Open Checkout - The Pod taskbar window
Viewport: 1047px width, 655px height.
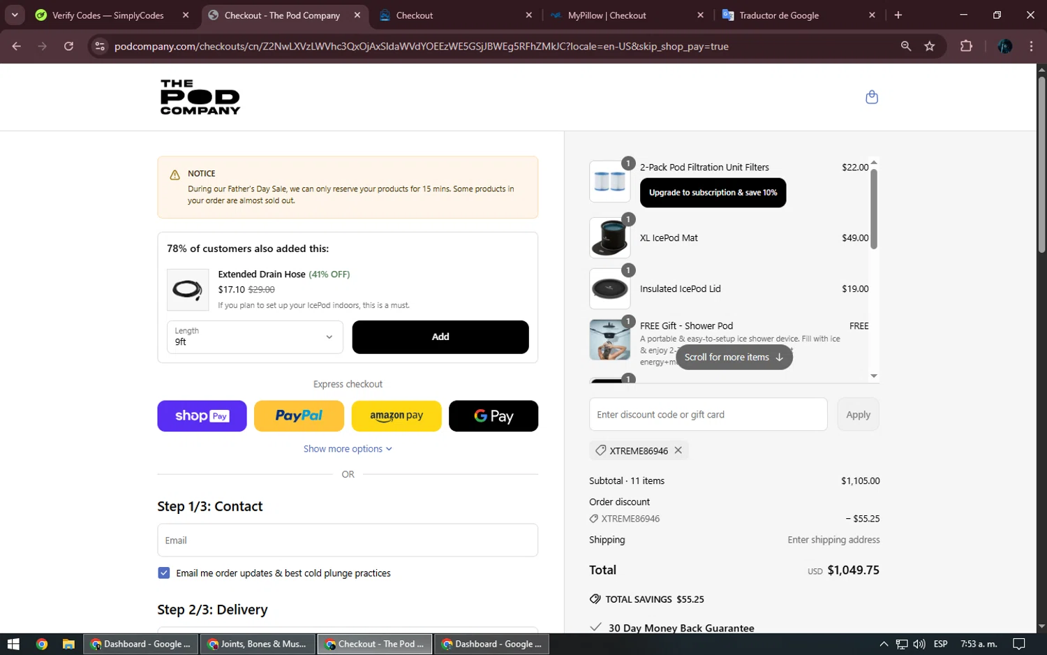(x=375, y=644)
